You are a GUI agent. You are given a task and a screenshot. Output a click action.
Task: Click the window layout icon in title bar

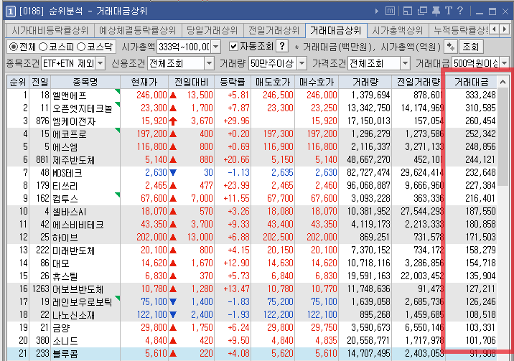click(x=408, y=11)
